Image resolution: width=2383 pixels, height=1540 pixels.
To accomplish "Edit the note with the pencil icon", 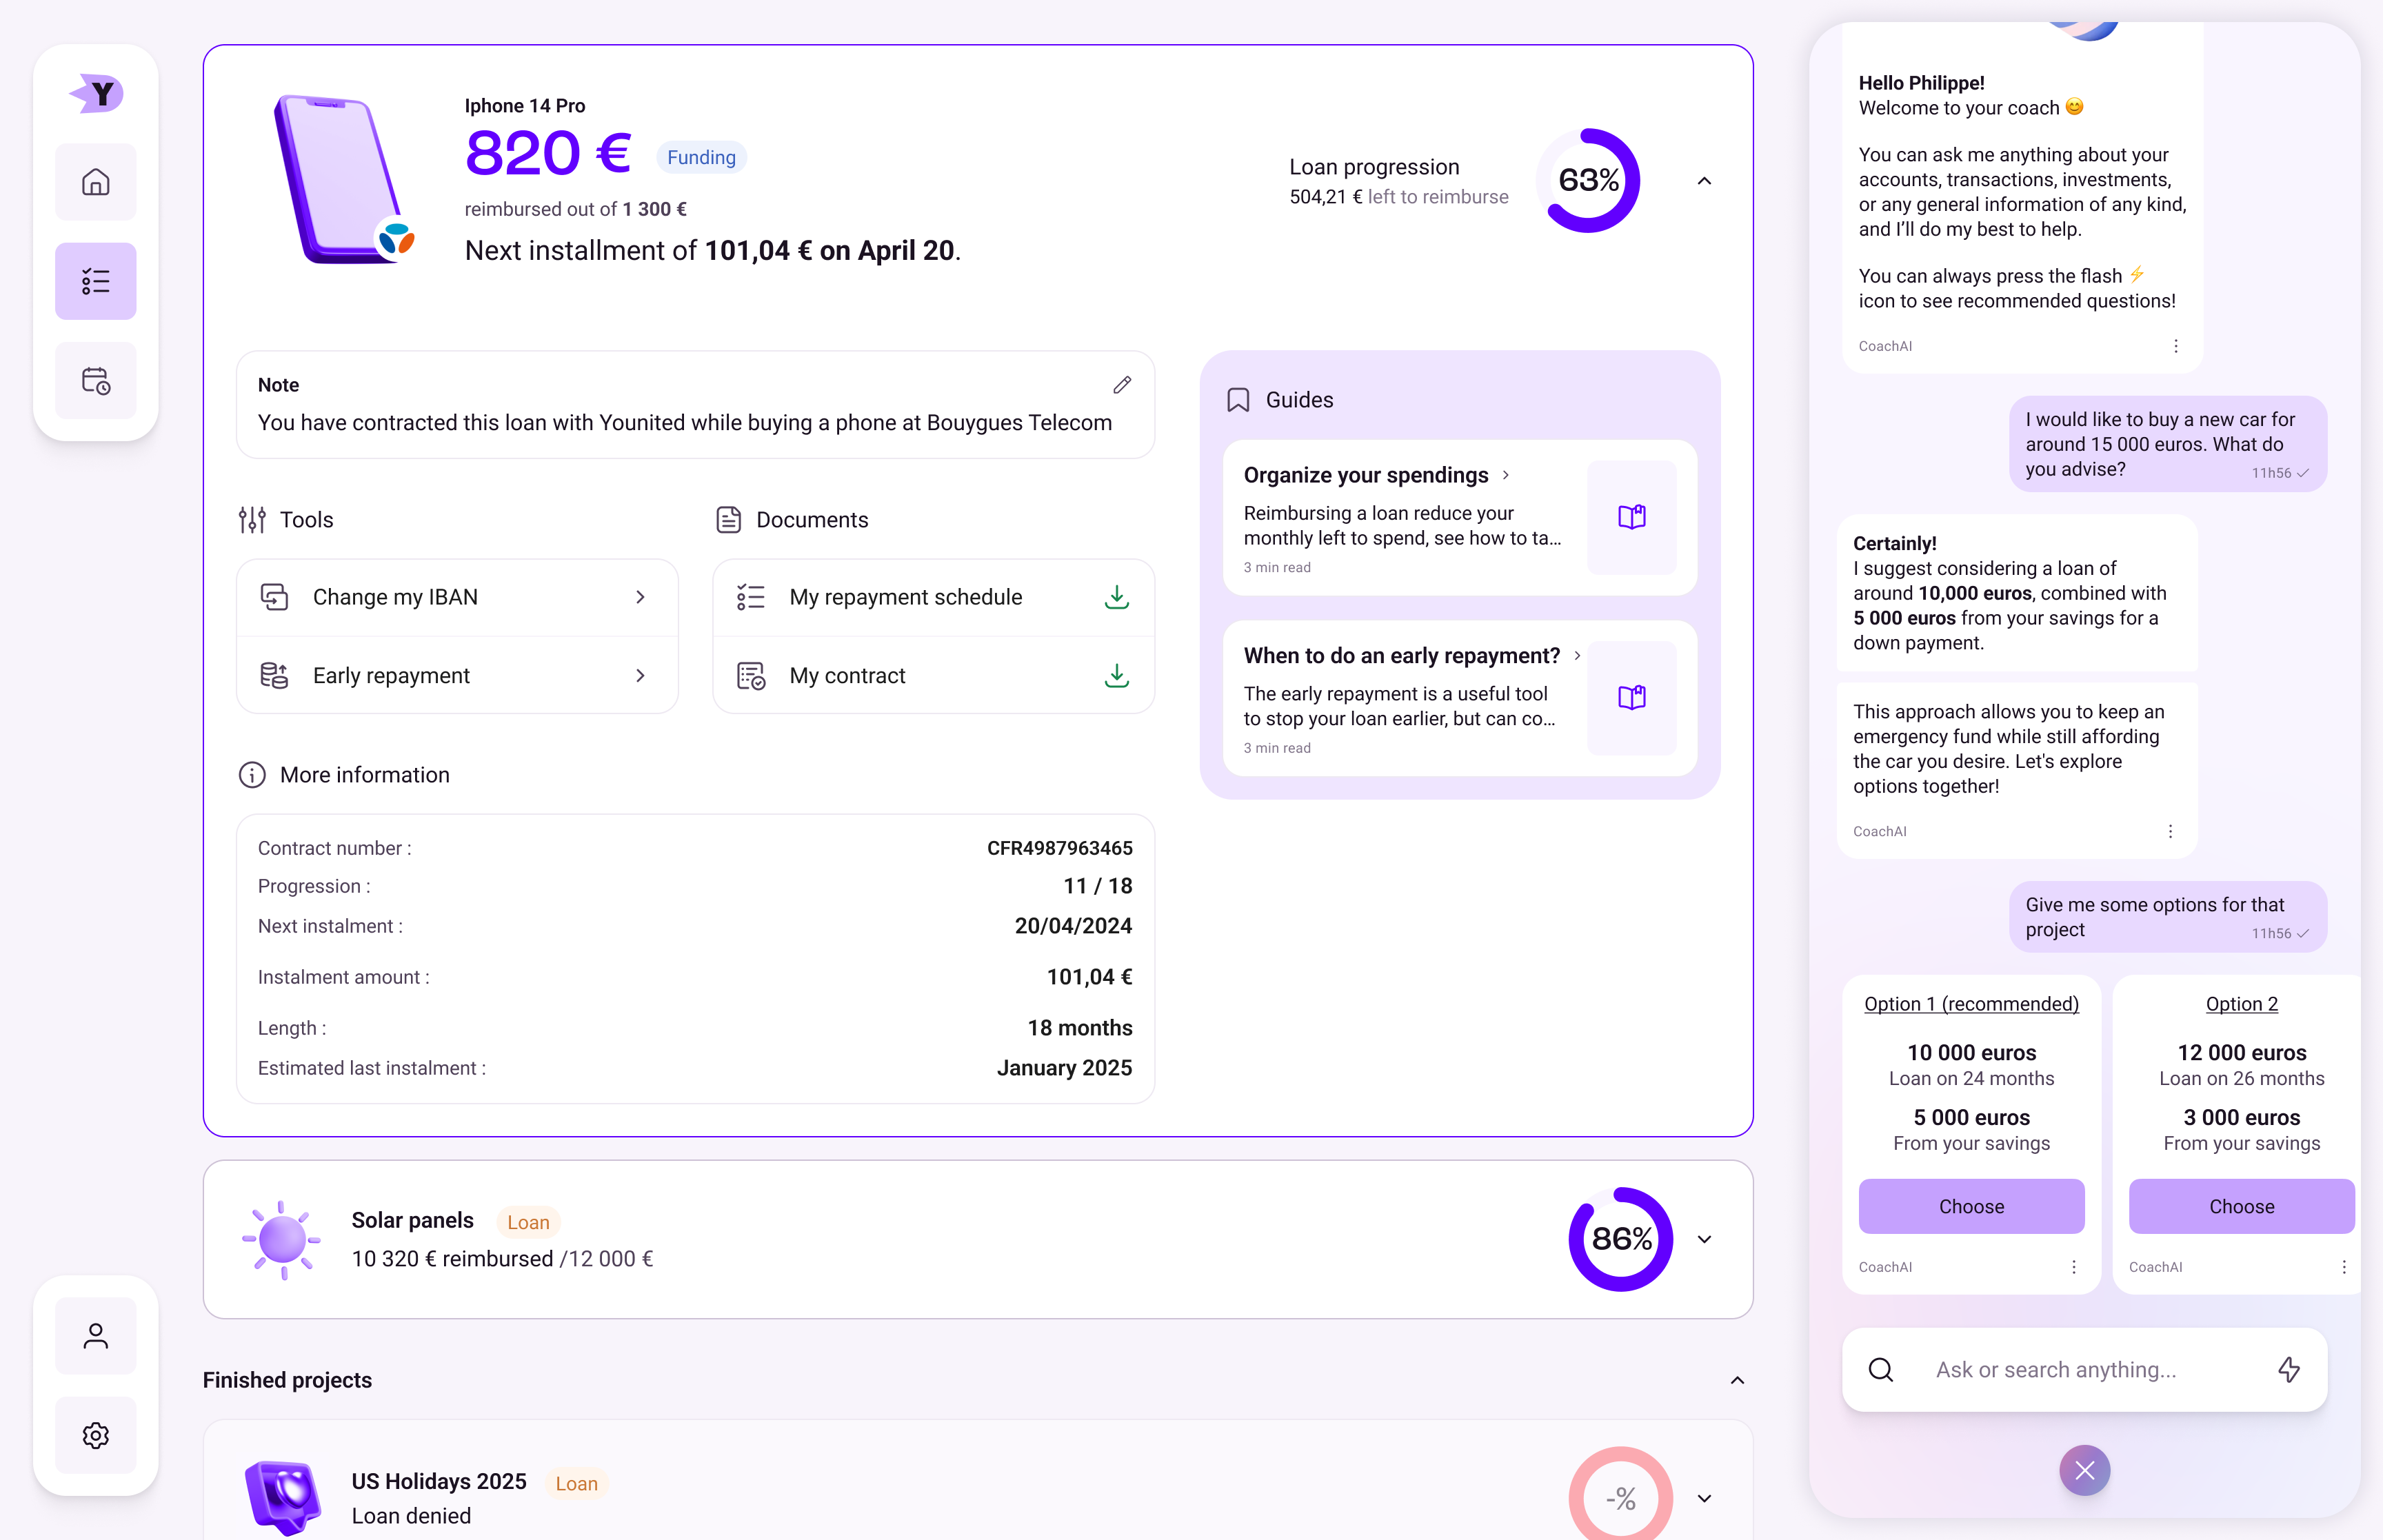I will pos(1122,385).
